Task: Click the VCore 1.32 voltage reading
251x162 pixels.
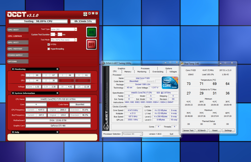Action: pos(33,87)
